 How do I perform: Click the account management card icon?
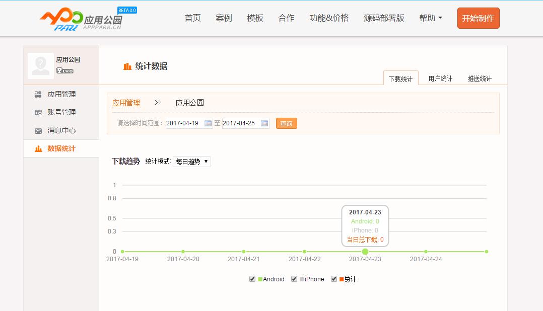(x=38, y=113)
